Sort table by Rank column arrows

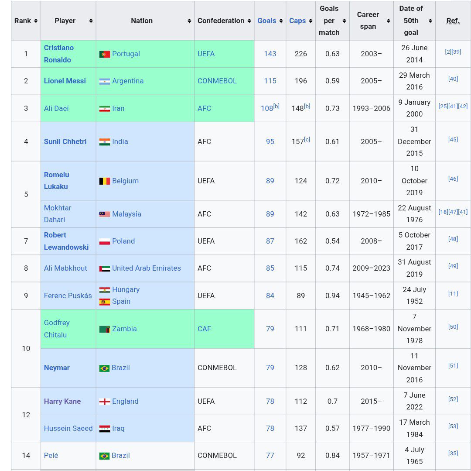[x=36, y=21]
